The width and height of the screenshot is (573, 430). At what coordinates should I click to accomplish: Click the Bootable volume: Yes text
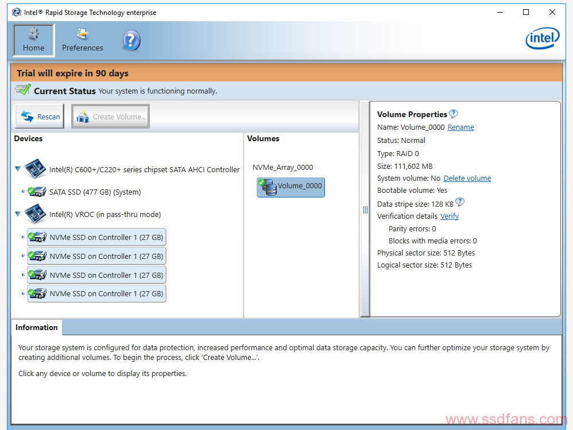[412, 191]
